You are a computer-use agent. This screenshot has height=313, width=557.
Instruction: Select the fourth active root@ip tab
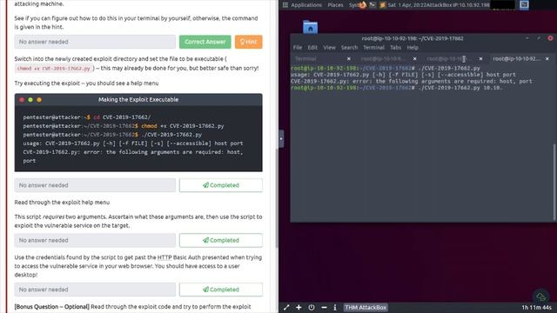[x=517, y=58]
